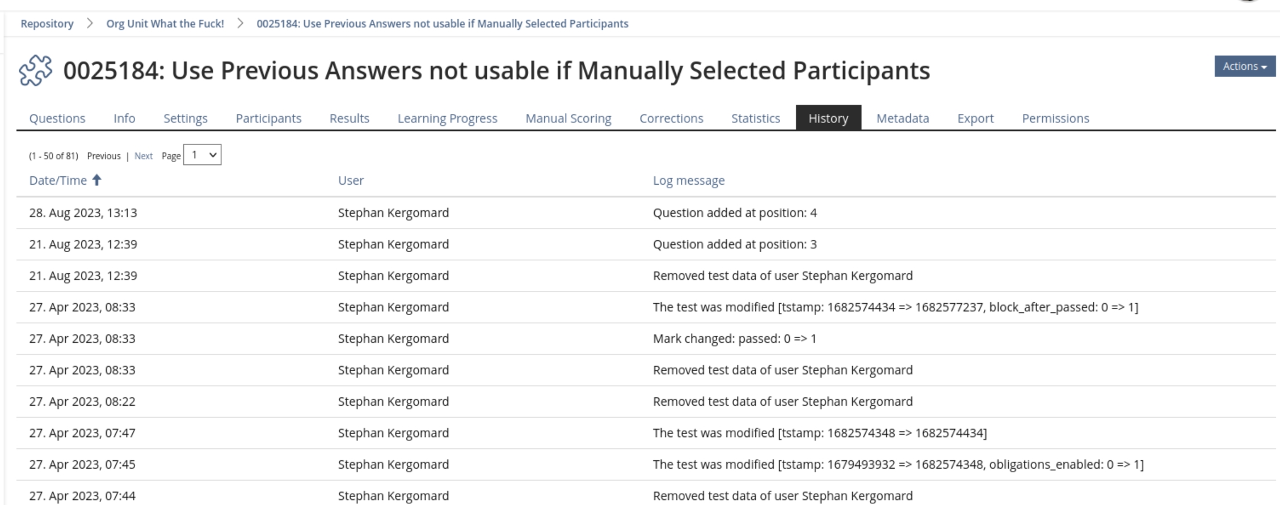1280x505 pixels.
Task: Open the Settings tab
Action: (185, 118)
